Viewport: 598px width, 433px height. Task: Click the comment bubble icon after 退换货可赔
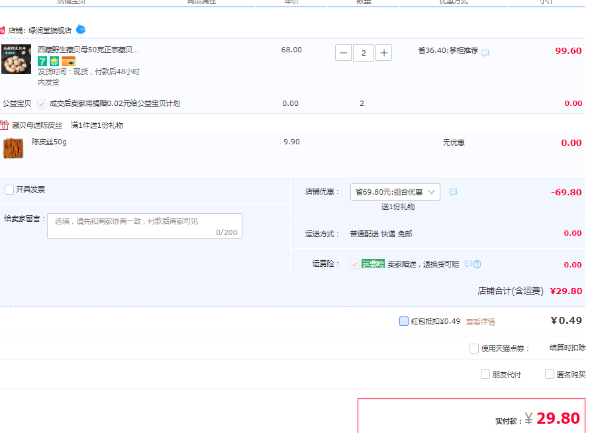tap(468, 264)
